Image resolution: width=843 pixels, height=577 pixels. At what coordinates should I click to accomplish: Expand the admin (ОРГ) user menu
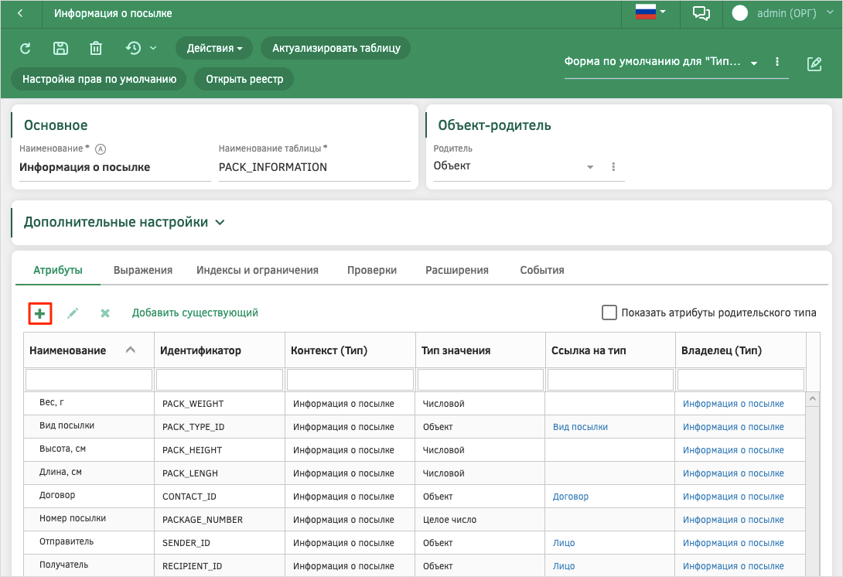tap(830, 12)
